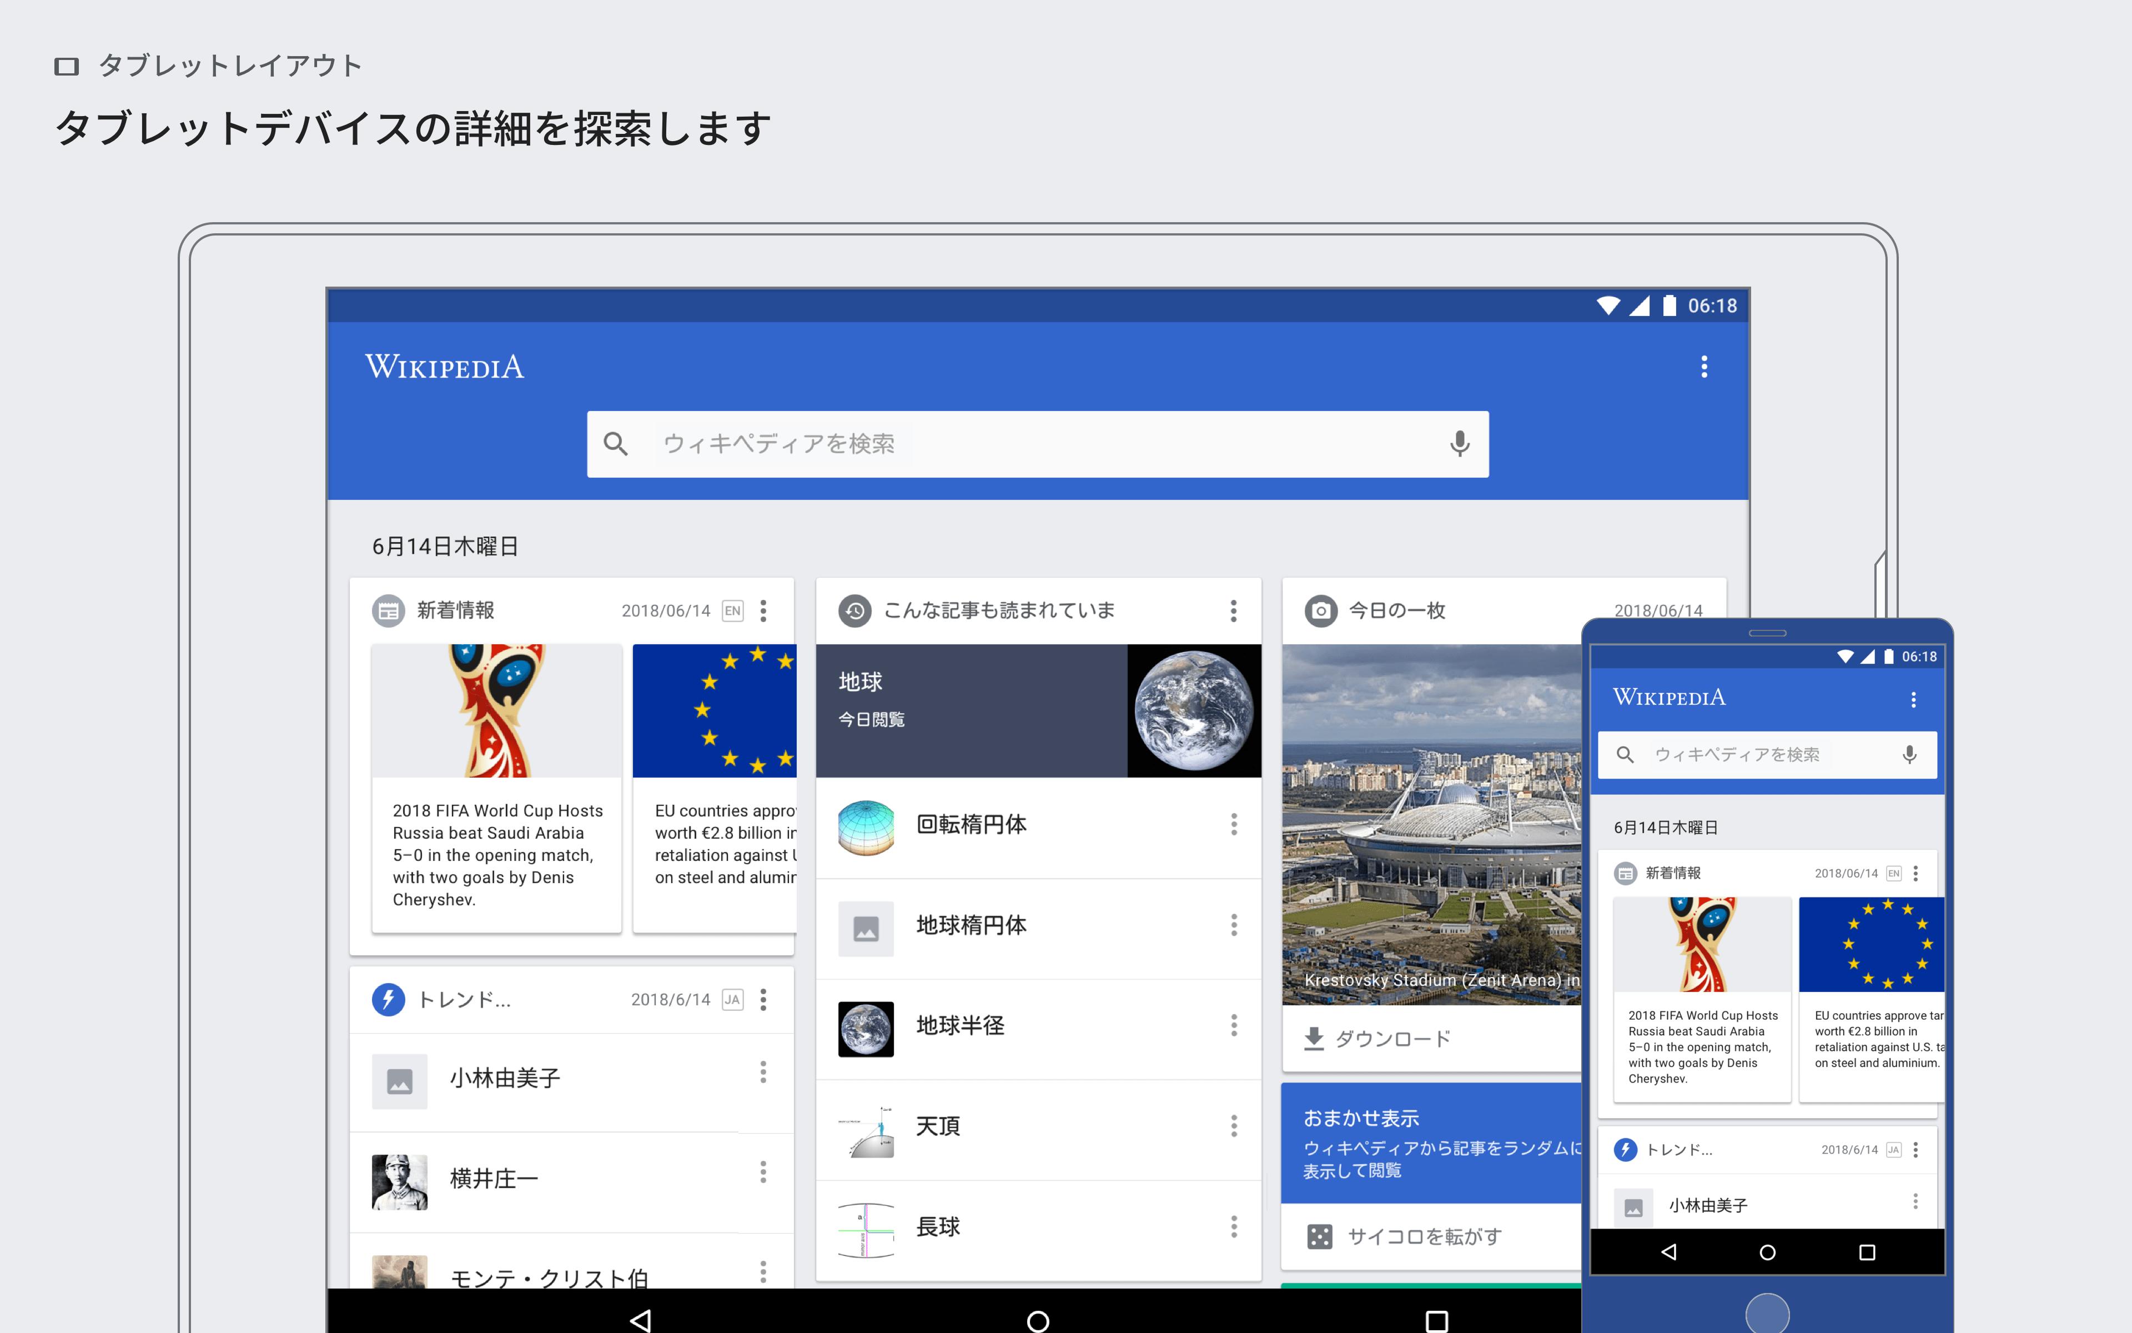The image size is (2132, 1333).
Task: Open tablet 小林由美子 trending article
Action: 572,1082
